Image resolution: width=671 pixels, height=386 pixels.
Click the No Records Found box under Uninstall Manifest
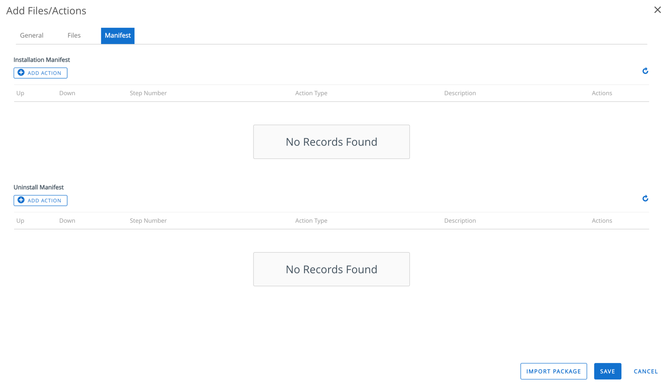pos(332,269)
